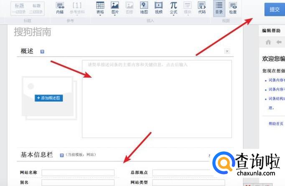This screenshot has width=285, height=186.
Task: Insert a formula with 公式 icon
Action: point(173,8)
